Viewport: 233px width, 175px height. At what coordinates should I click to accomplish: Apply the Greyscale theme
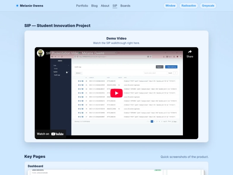tap(208, 6)
